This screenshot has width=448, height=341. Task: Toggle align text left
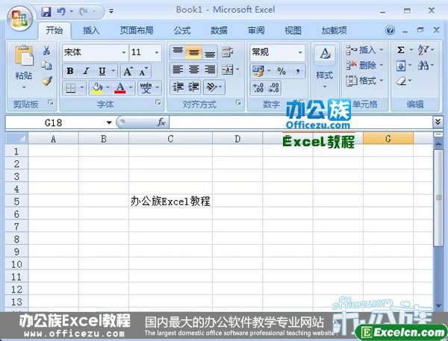(178, 70)
